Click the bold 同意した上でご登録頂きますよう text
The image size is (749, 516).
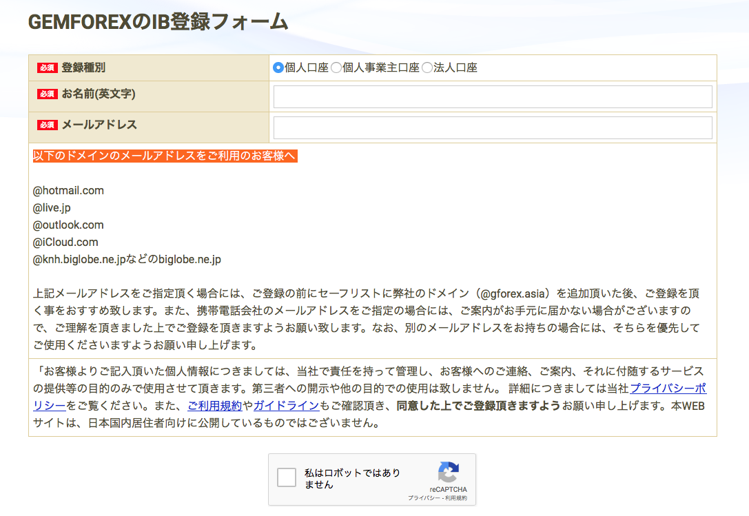[478, 406]
